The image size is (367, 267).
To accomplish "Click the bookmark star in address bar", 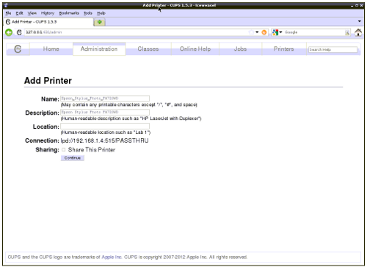I will pyautogui.click(x=251, y=32).
